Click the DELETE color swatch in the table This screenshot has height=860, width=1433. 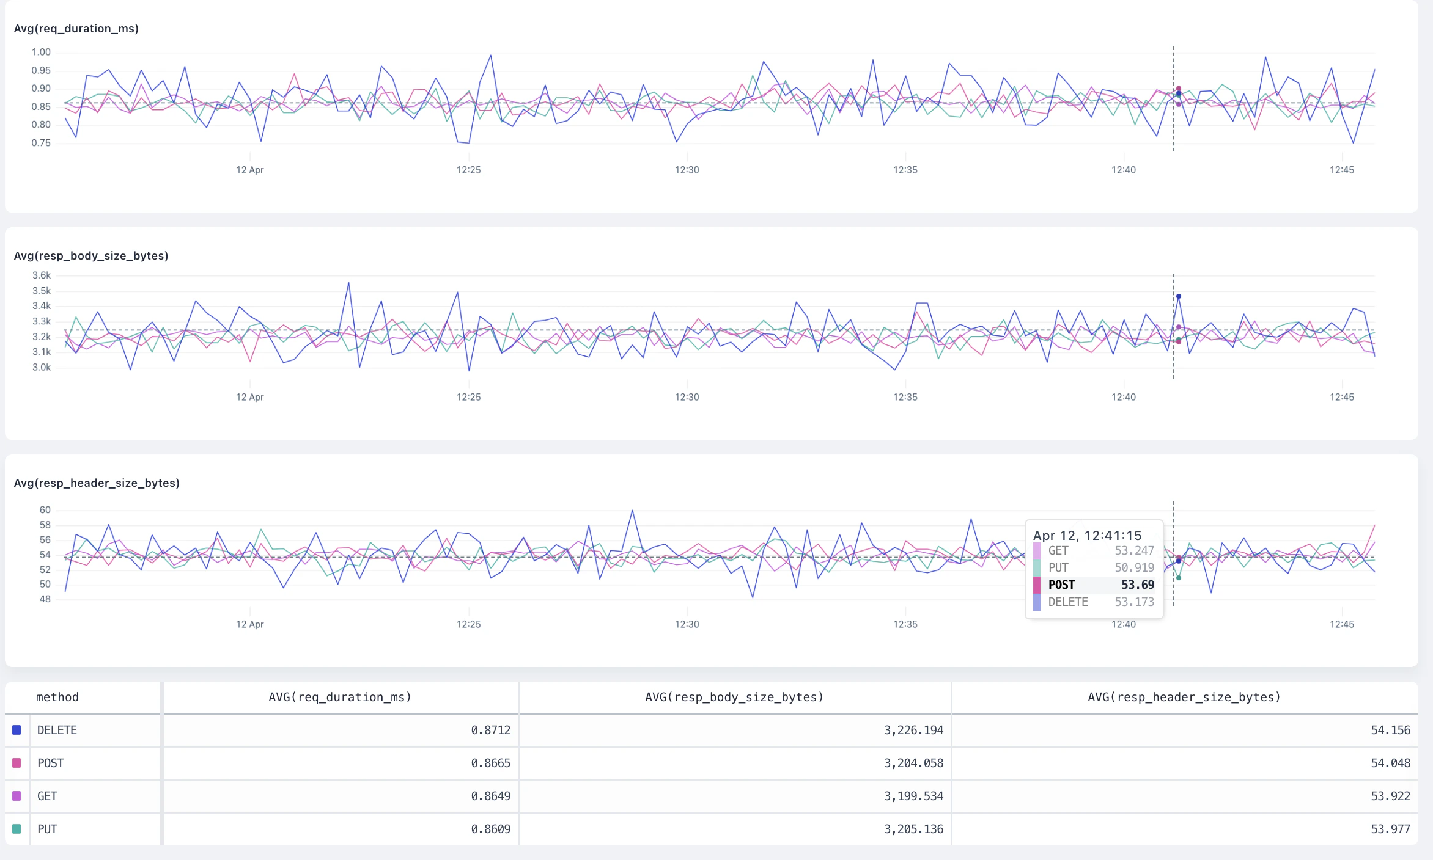pos(17,730)
